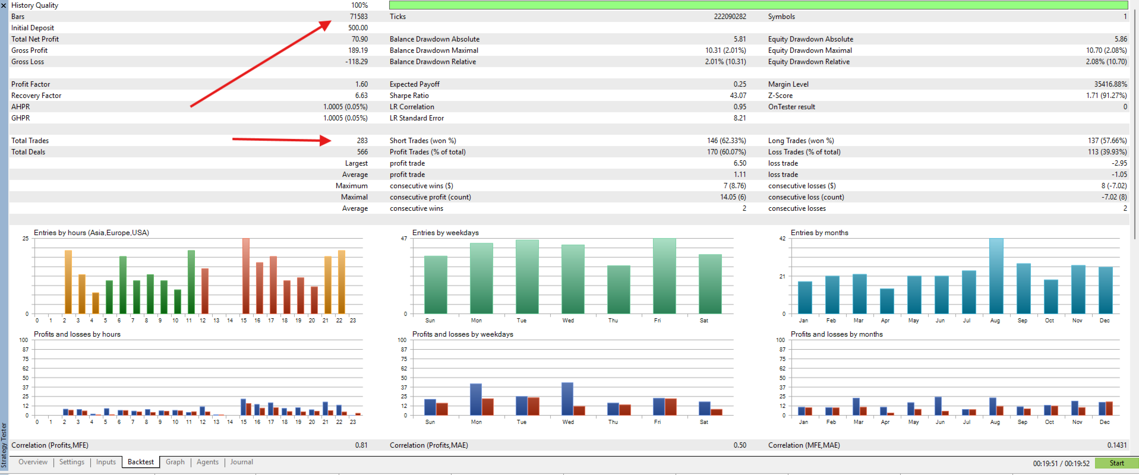
Task: Click the History Quality green progress bar
Action: (758, 5)
